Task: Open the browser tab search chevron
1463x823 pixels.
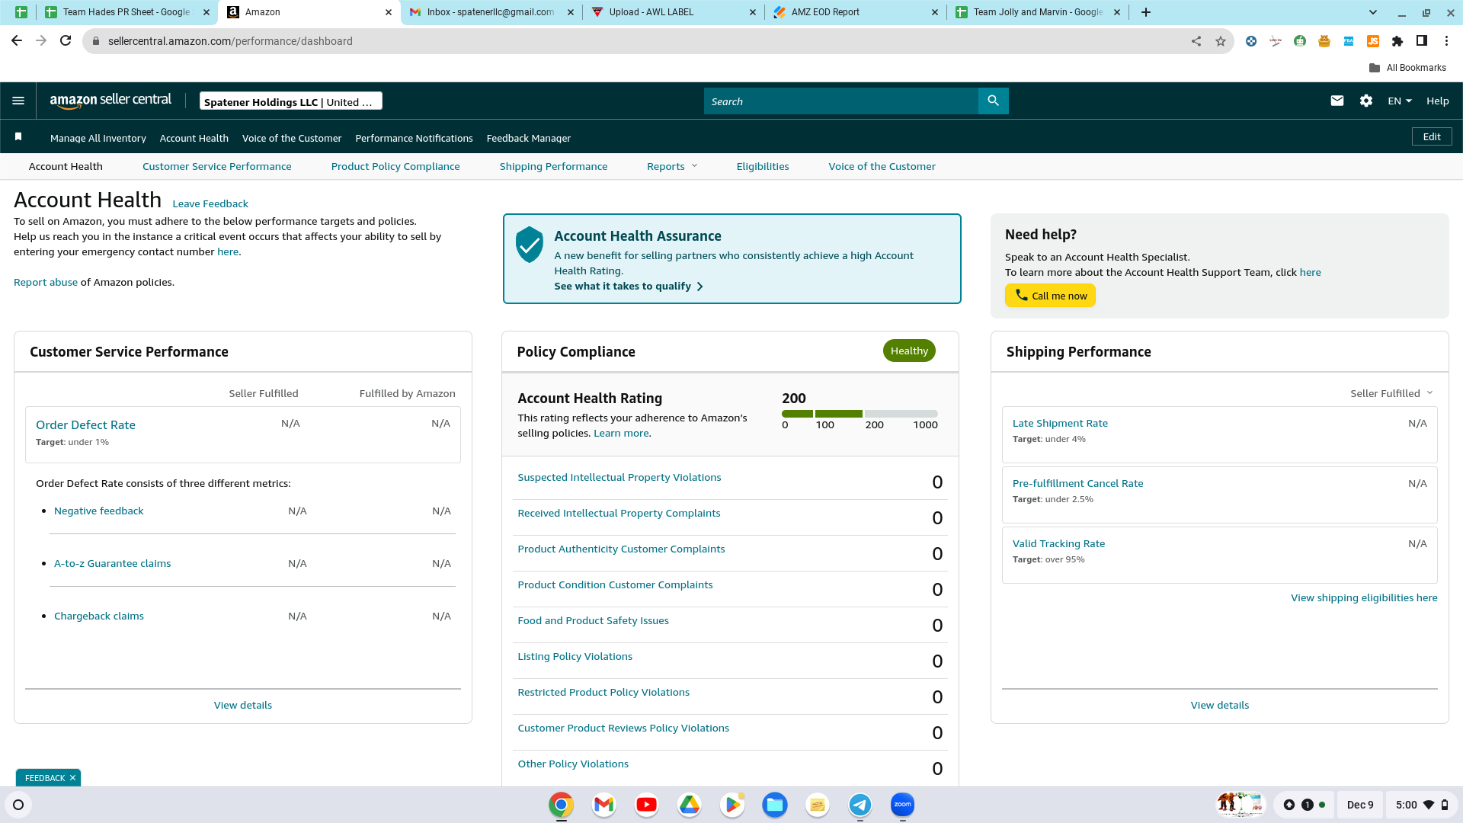Action: click(x=1372, y=12)
